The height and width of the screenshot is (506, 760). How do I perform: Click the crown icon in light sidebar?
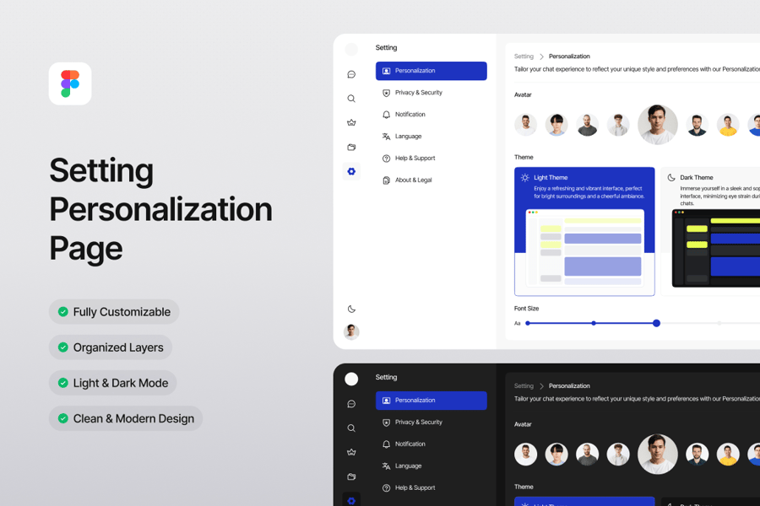[x=351, y=122]
